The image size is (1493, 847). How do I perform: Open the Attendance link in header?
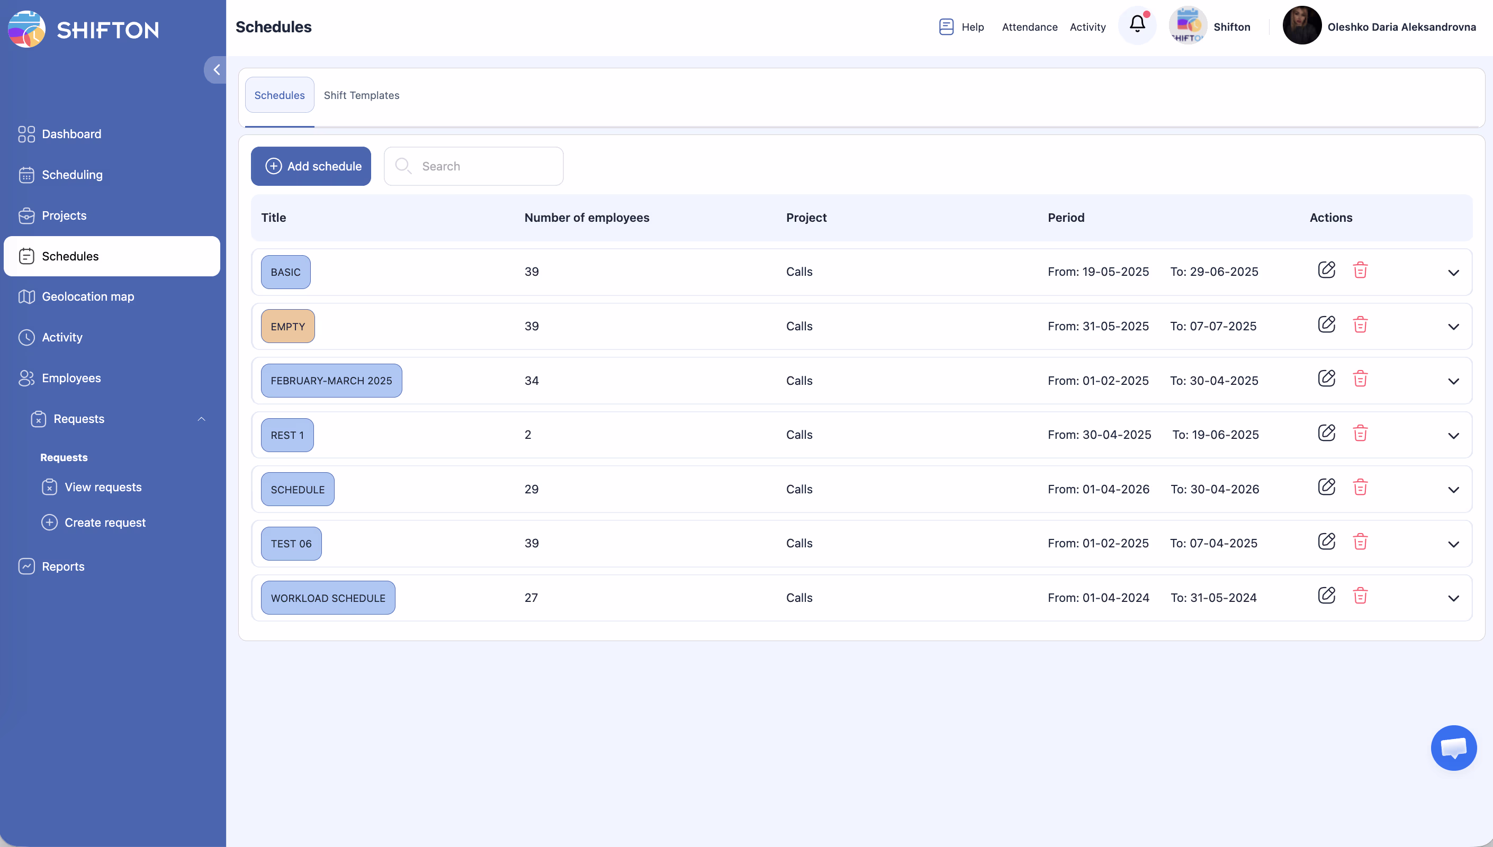point(1029,27)
